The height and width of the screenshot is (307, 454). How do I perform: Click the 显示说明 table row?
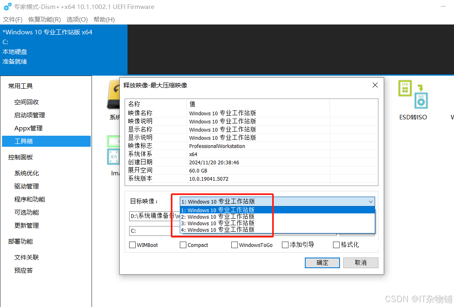(251, 138)
